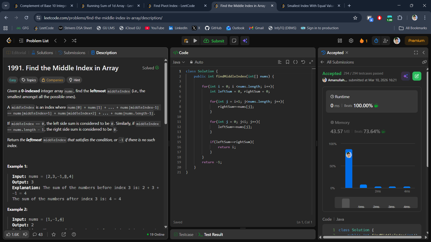Click the streak flame counter
The image size is (431, 242).
(x=363, y=41)
